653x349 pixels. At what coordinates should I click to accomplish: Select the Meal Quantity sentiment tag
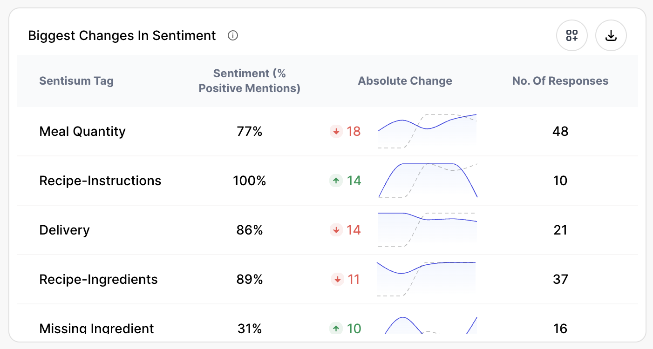tap(82, 132)
